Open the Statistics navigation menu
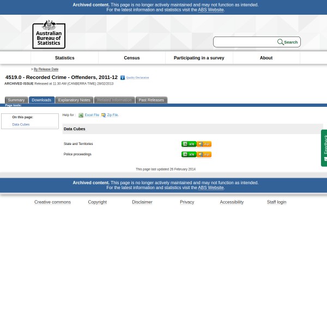This screenshot has width=327, height=327. coord(64,58)
